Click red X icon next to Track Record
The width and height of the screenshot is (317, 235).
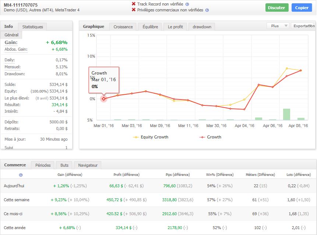(134, 4)
